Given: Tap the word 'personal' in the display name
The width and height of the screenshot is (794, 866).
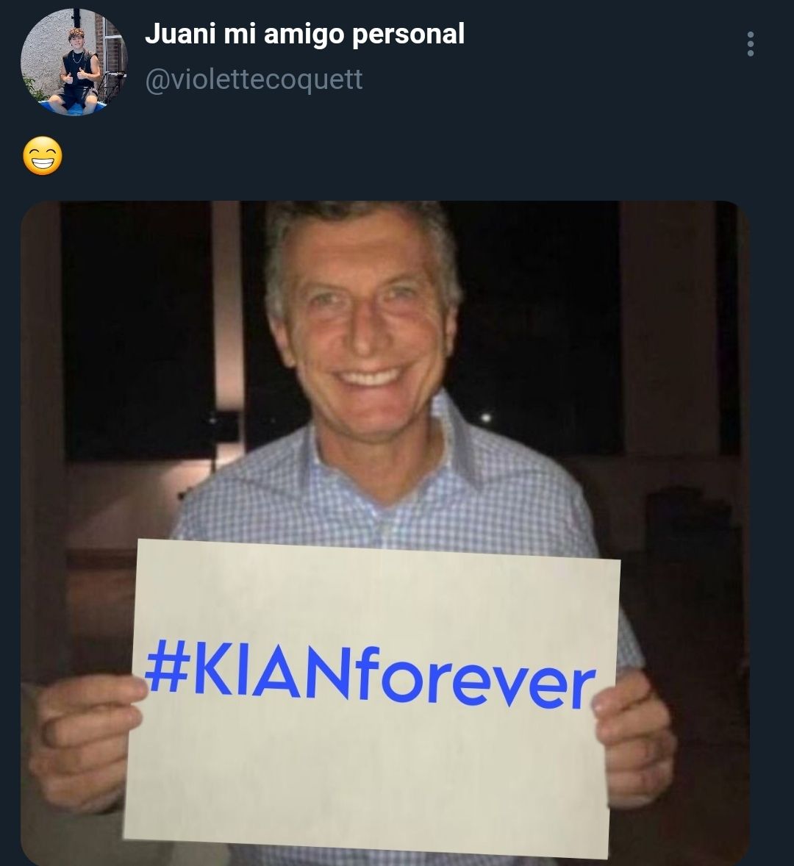Looking at the screenshot, I should click(408, 35).
